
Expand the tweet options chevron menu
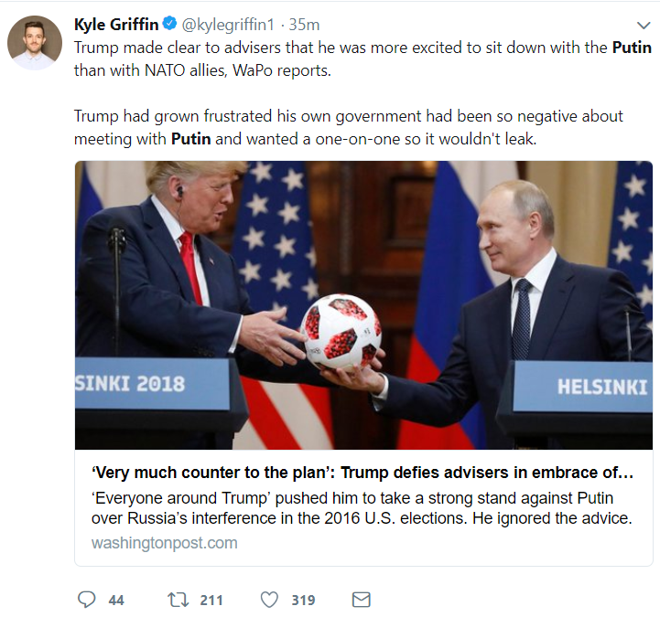[x=643, y=26]
